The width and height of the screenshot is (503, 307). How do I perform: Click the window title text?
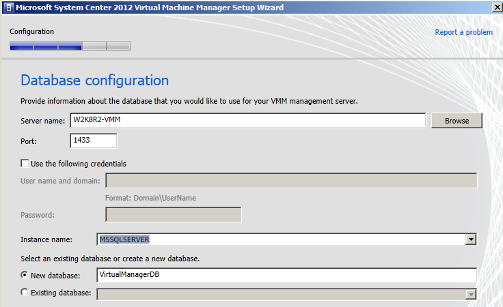pyautogui.click(x=150, y=8)
